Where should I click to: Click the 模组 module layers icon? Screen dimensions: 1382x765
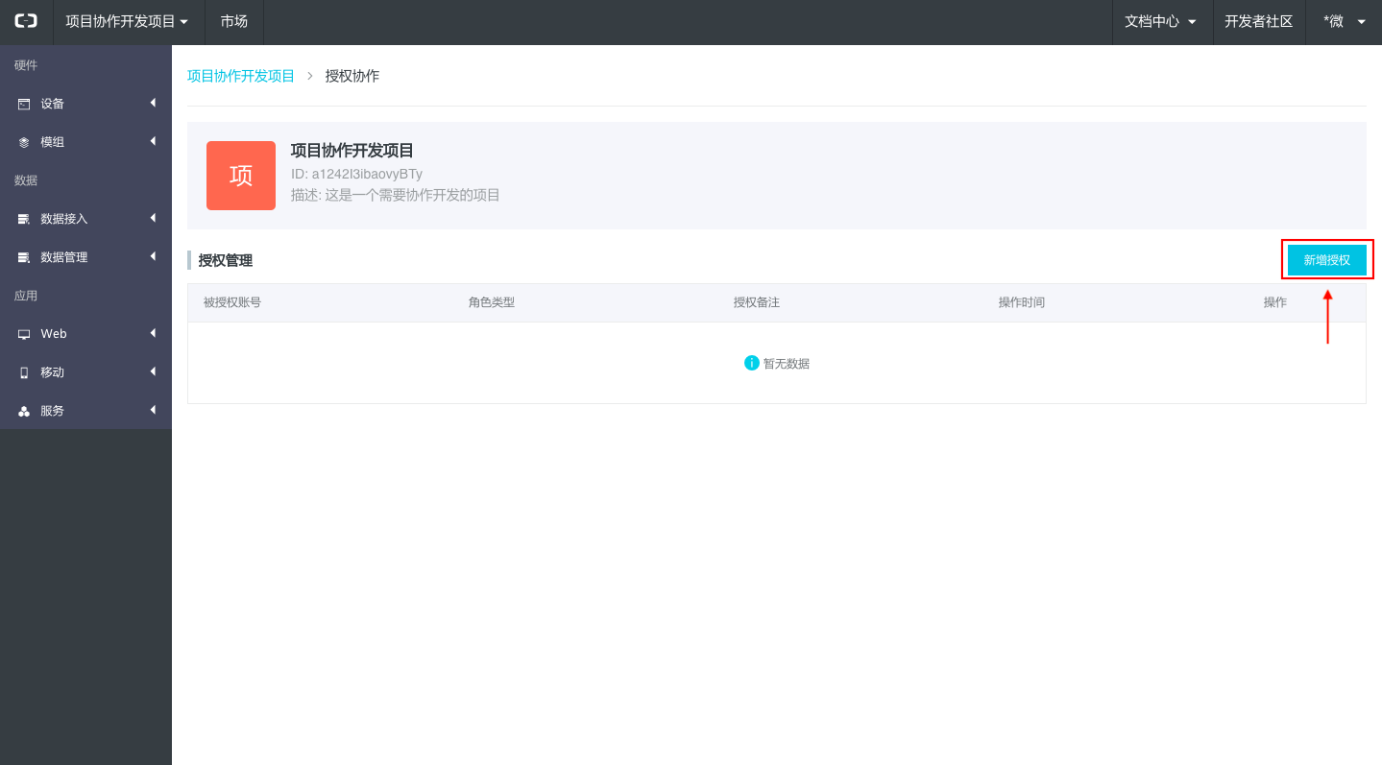click(24, 142)
